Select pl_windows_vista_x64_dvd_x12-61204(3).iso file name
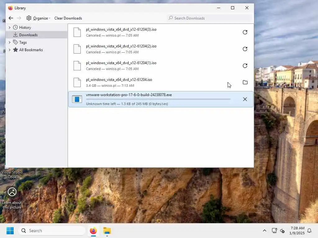 pyautogui.click(x=121, y=29)
